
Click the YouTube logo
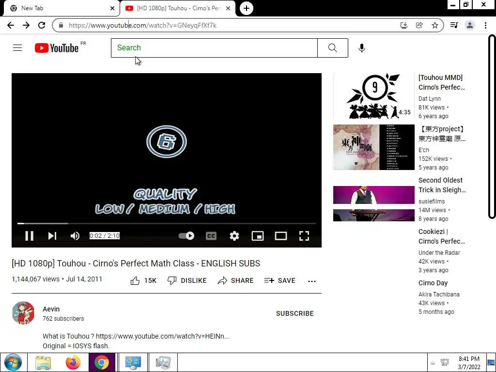(x=57, y=48)
